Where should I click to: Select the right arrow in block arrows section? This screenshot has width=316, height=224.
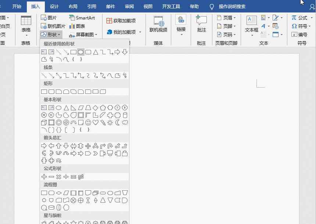44,146
